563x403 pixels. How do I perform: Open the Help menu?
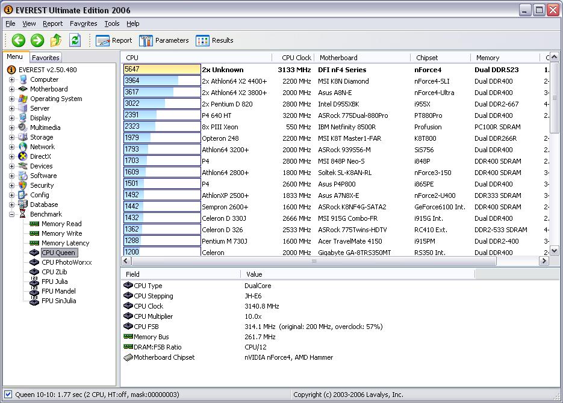pyautogui.click(x=133, y=23)
